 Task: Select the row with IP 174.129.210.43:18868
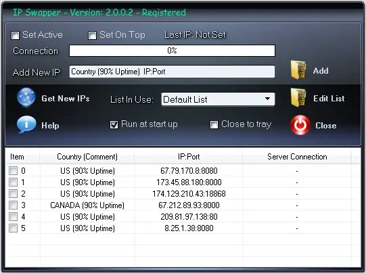tap(183, 194)
